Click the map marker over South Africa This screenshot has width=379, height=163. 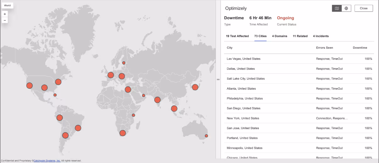(123, 133)
